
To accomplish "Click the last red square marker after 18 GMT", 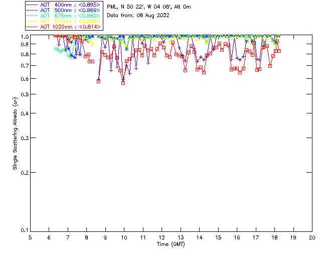I will point(279,51).
